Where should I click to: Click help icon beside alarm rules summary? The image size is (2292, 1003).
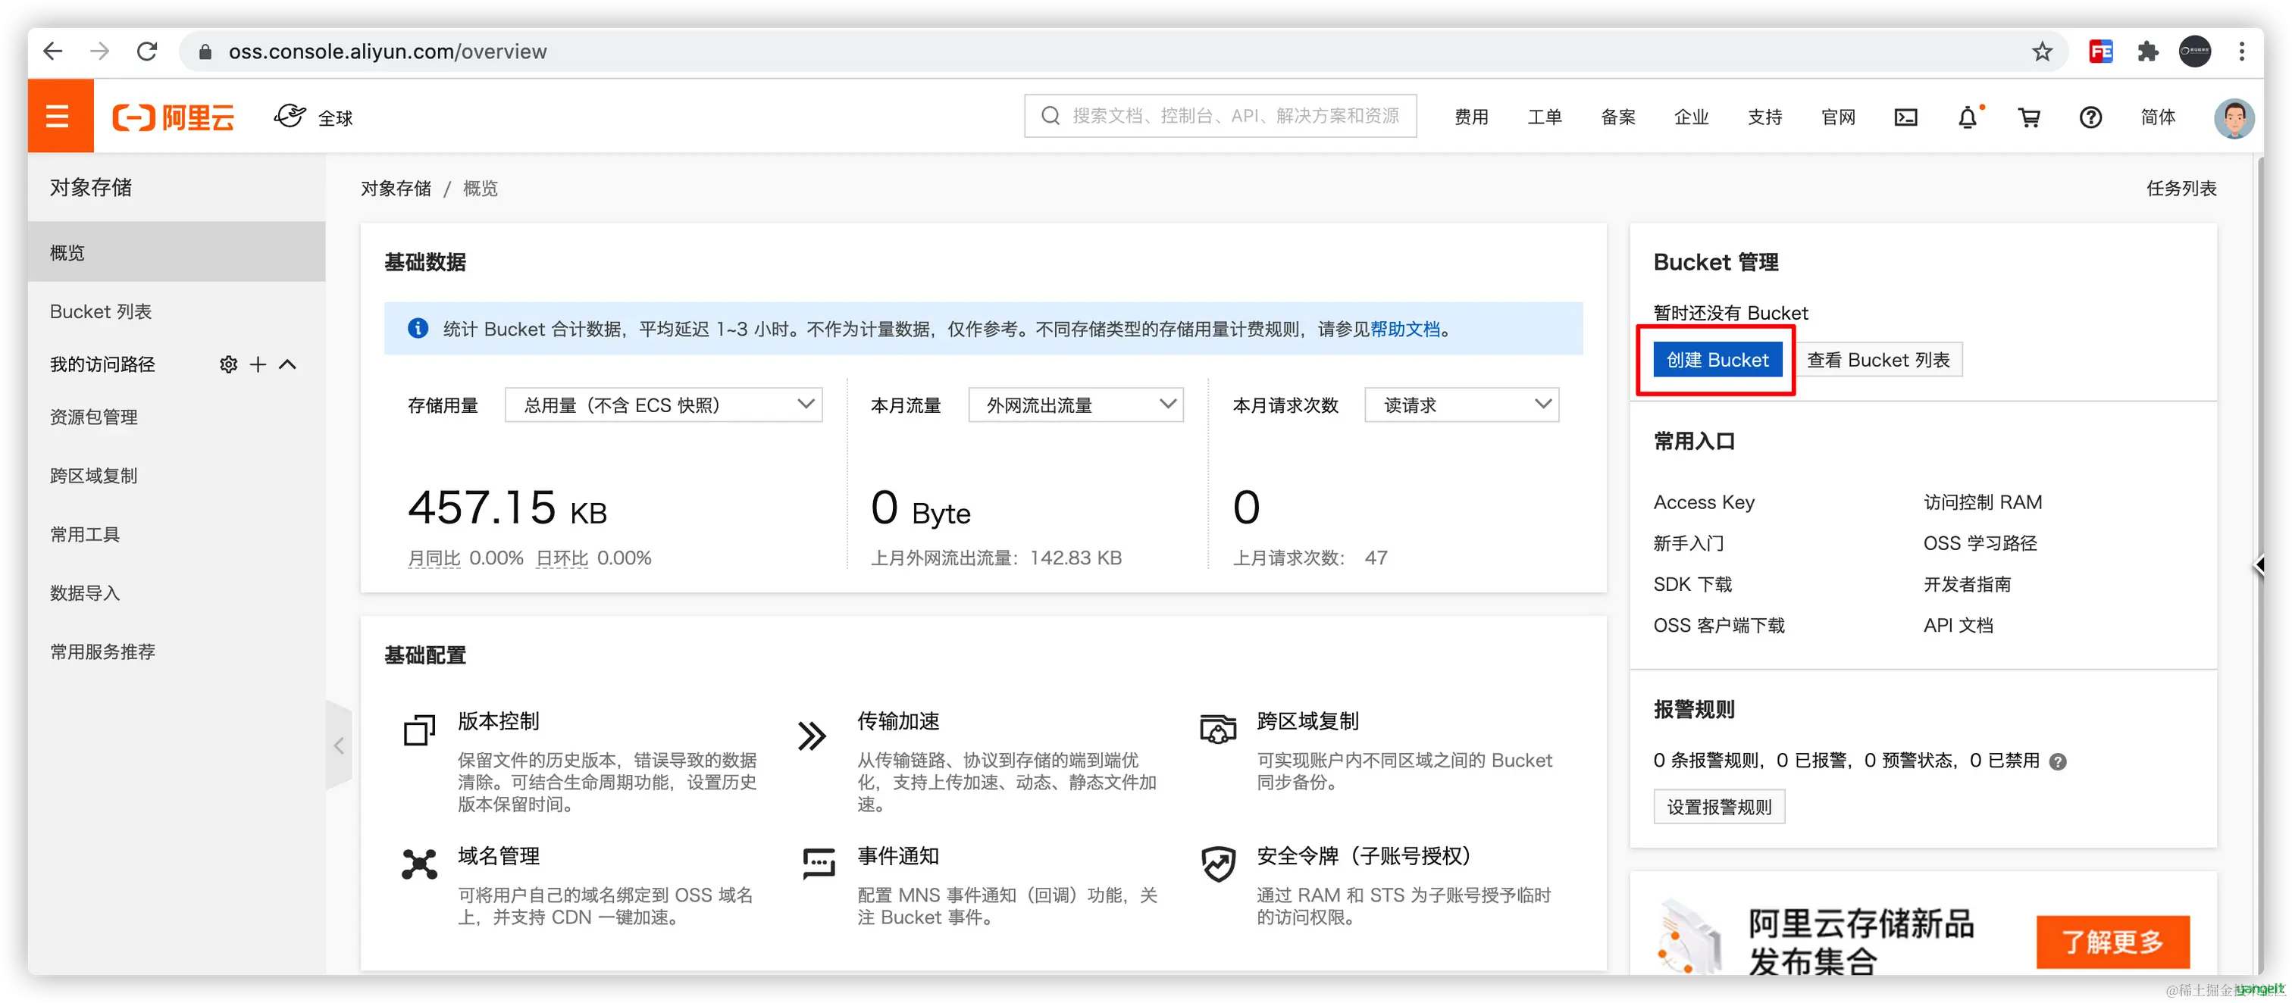pyautogui.click(x=2058, y=761)
